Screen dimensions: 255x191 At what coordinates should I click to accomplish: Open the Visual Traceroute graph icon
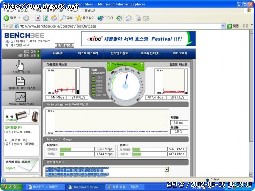pos(20,97)
